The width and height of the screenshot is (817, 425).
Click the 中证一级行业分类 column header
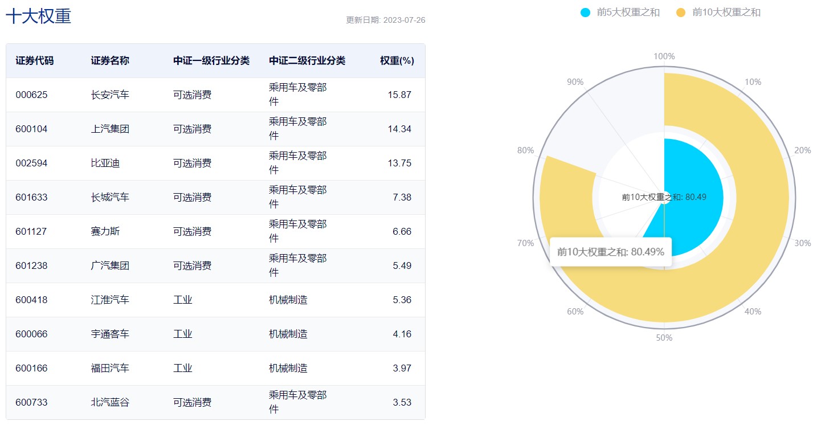pos(211,61)
